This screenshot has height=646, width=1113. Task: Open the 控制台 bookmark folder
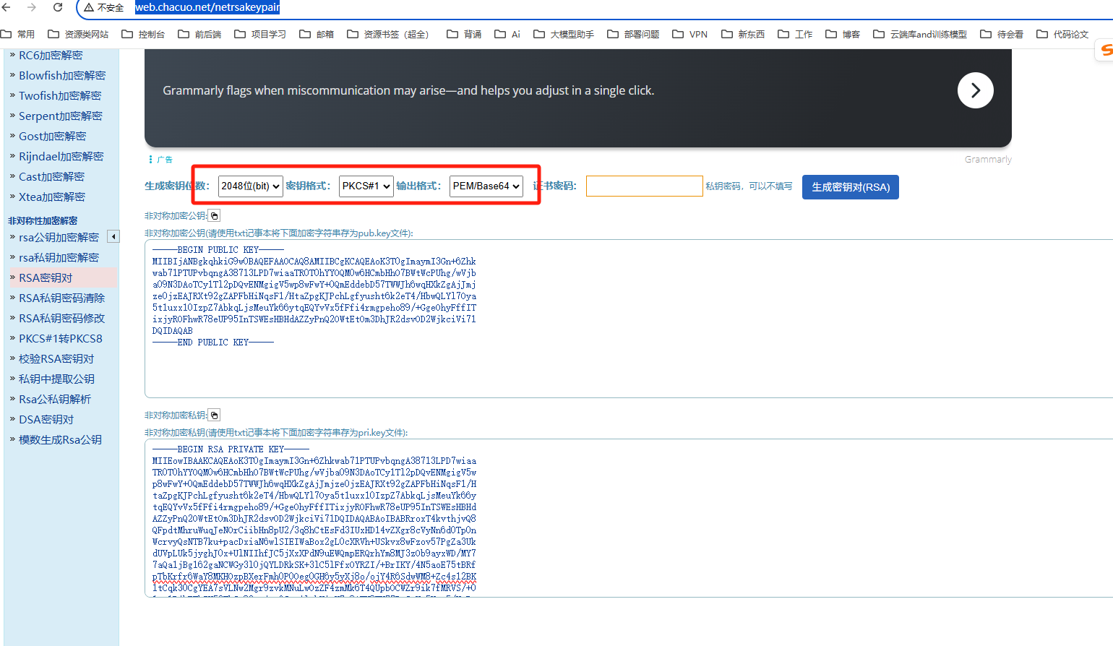pos(143,34)
